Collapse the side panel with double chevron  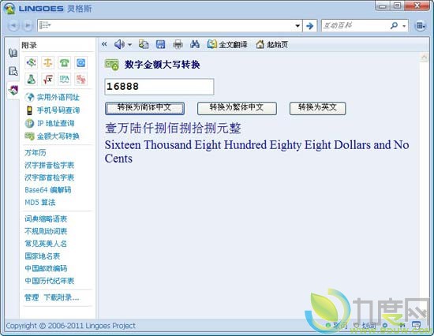(104, 44)
